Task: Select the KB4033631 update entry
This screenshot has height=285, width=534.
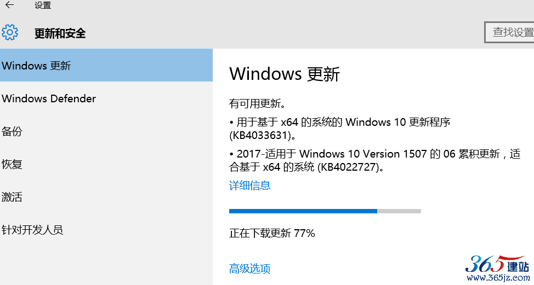Action: coord(340,128)
